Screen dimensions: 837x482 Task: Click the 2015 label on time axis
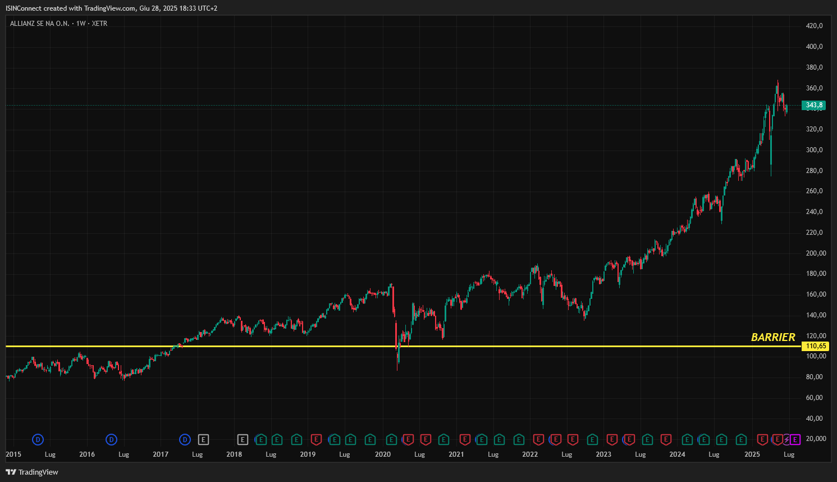[x=13, y=454]
